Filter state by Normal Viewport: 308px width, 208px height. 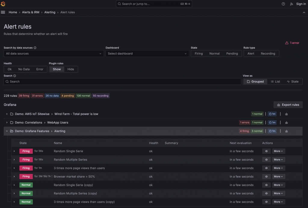[214, 54]
